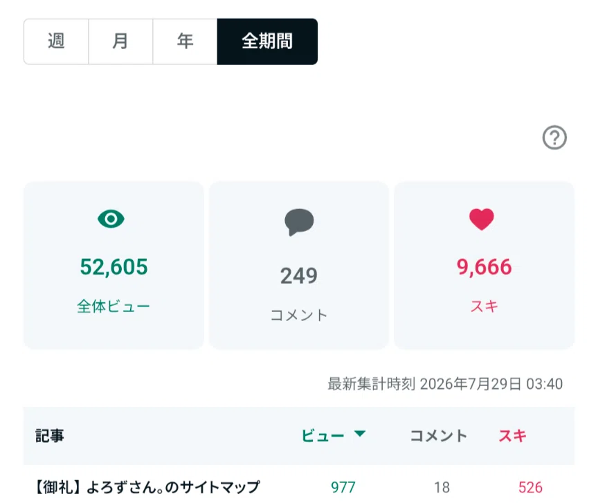
Task: Click the 52,605 total views number
Action: [x=114, y=266]
